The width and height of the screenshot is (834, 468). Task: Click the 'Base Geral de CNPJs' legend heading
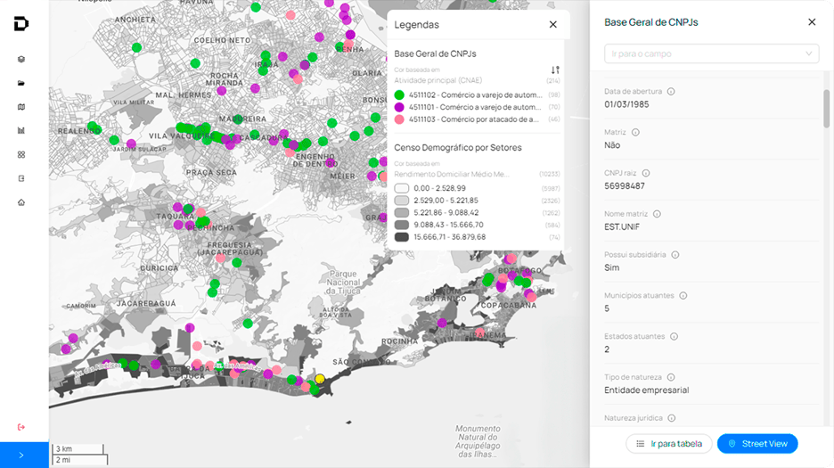(x=435, y=53)
